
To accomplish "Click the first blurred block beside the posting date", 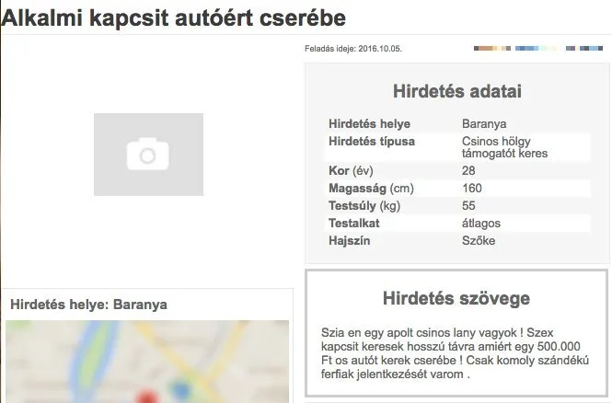I will pyautogui.click(x=492, y=49).
